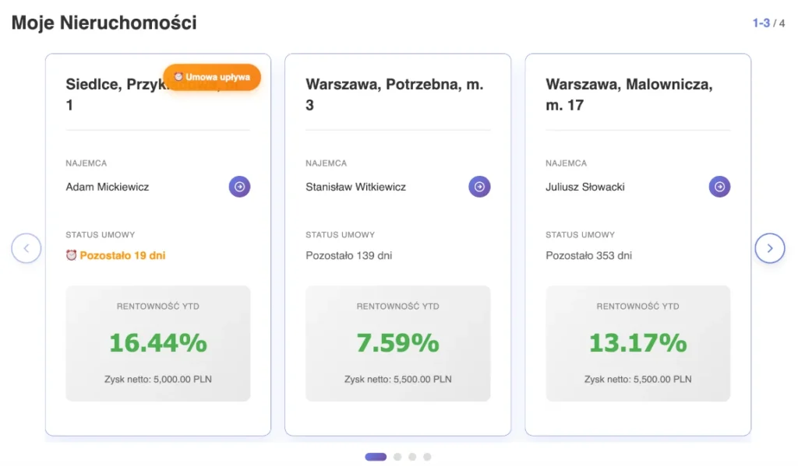Click the 7.59% profitability box
The height and width of the screenshot is (466, 798).
click(x=398, y=343)
